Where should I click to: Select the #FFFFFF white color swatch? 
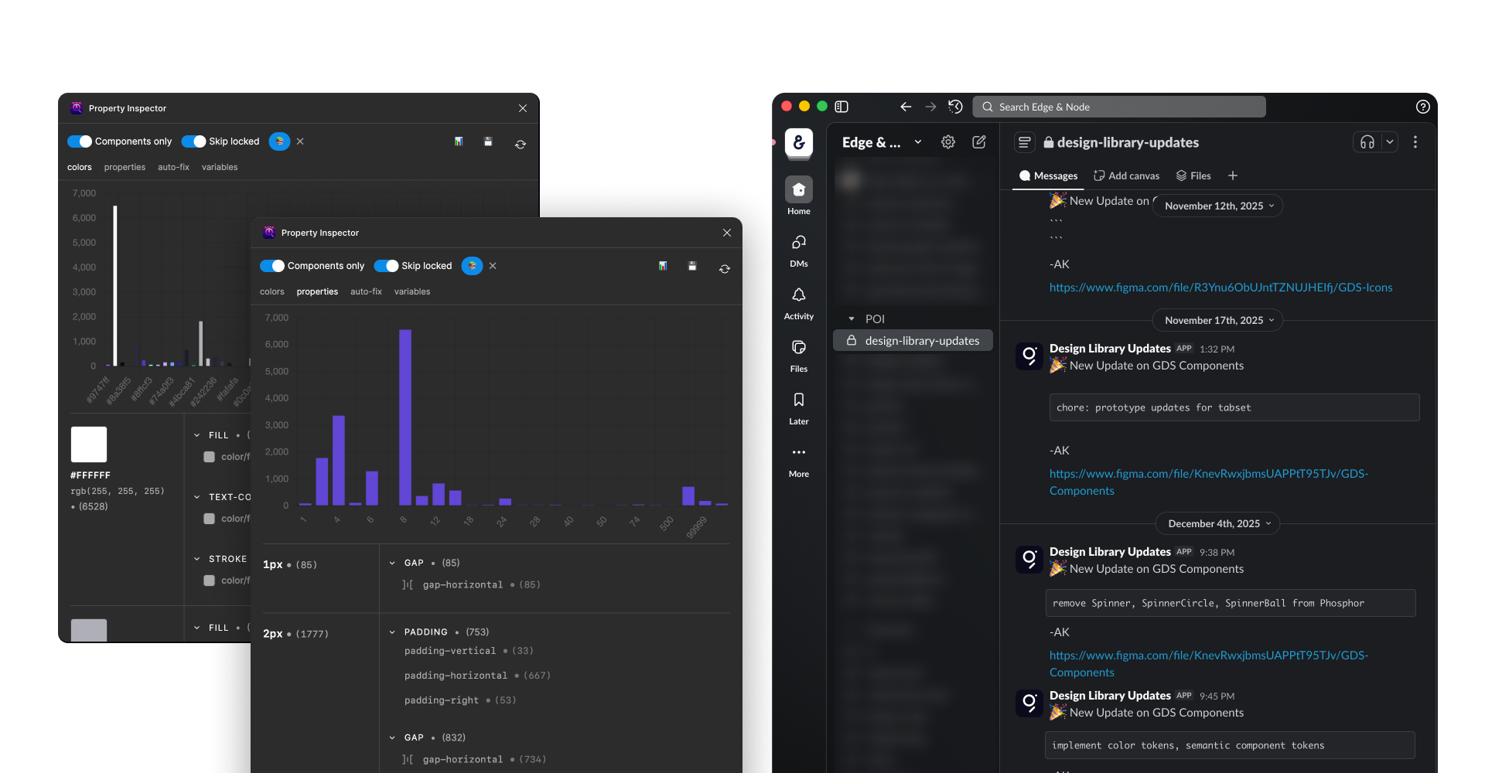89,444
